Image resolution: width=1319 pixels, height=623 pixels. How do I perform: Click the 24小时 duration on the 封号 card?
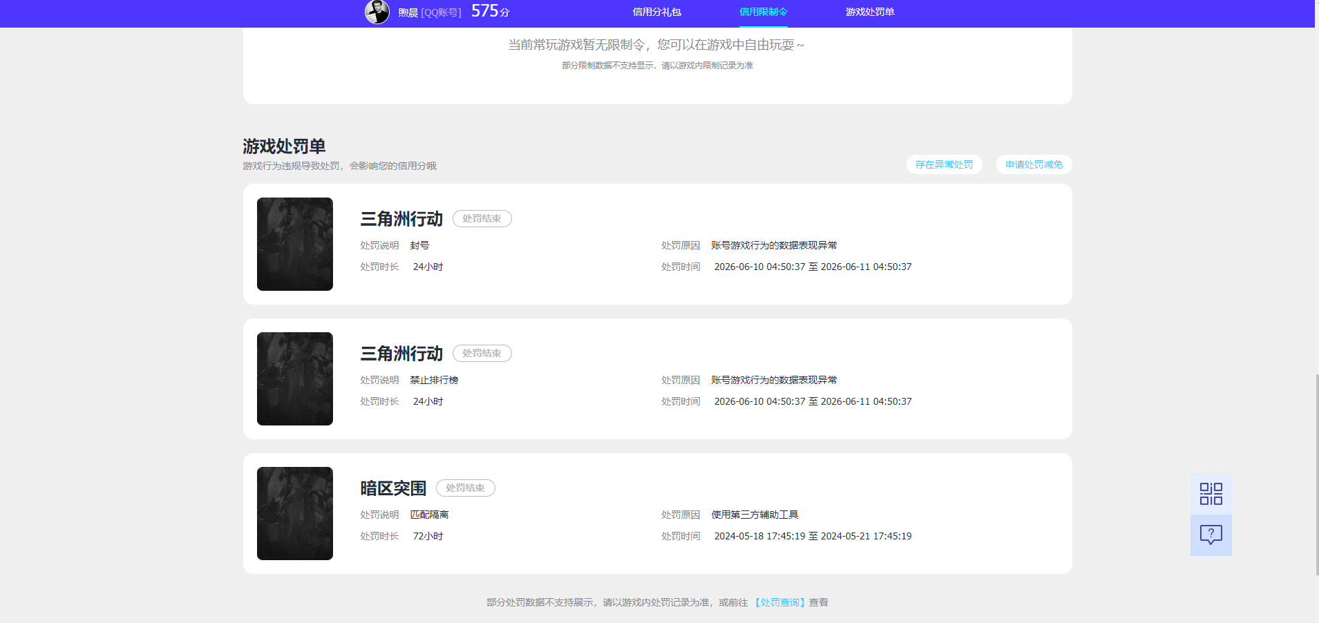click(x=428, y=267)
